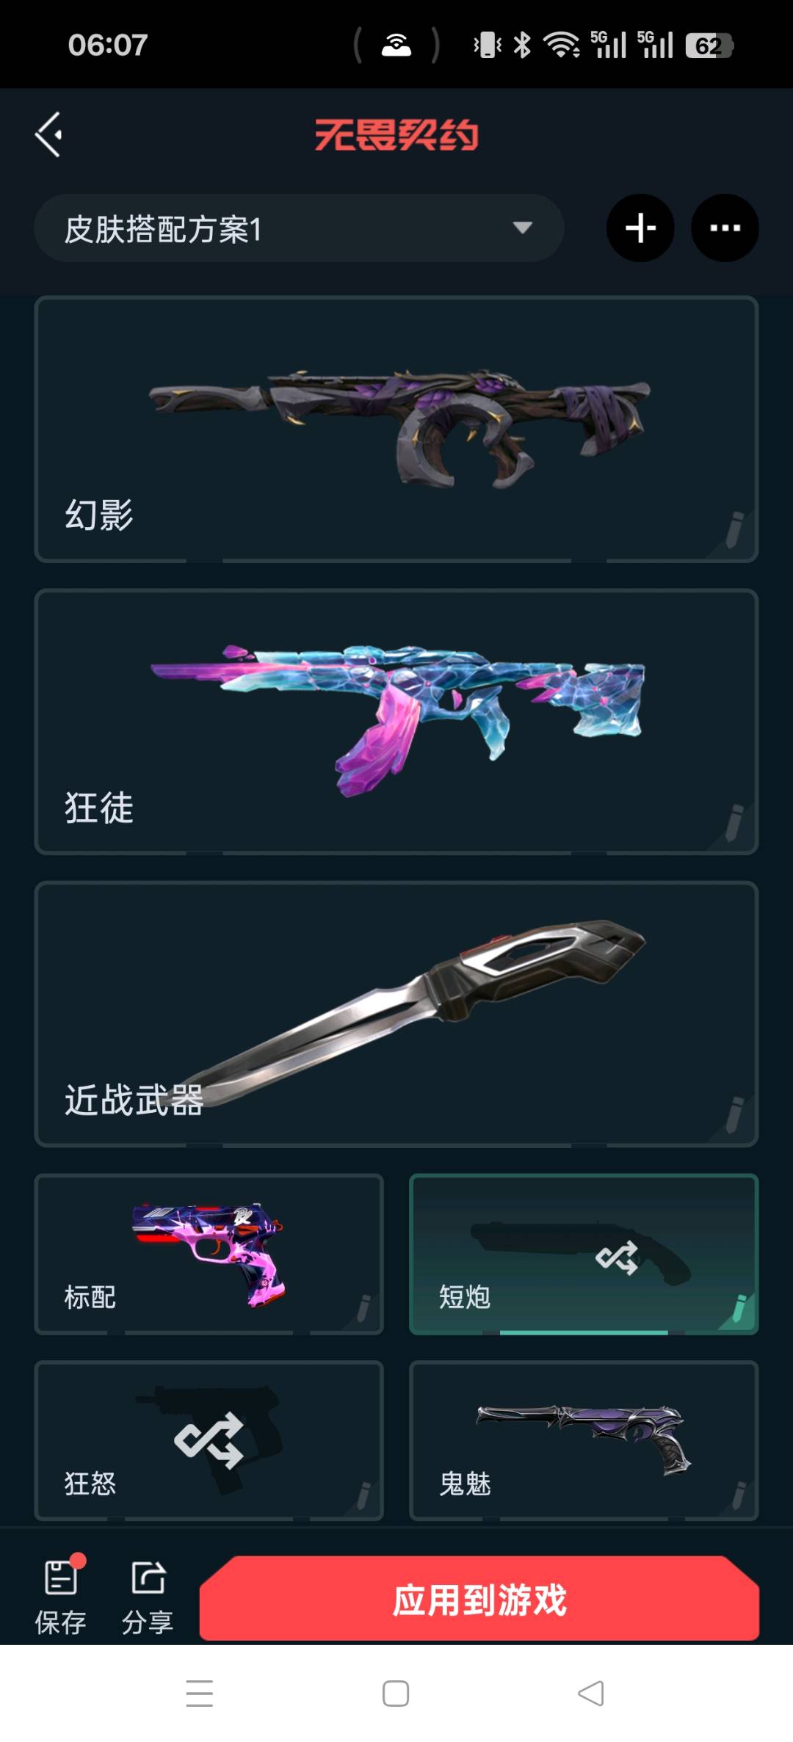The height and width of the screenshot is (1742, 793).
Task: Open the 鬼魅 pistol skin card
Action: coord(584,1440)
